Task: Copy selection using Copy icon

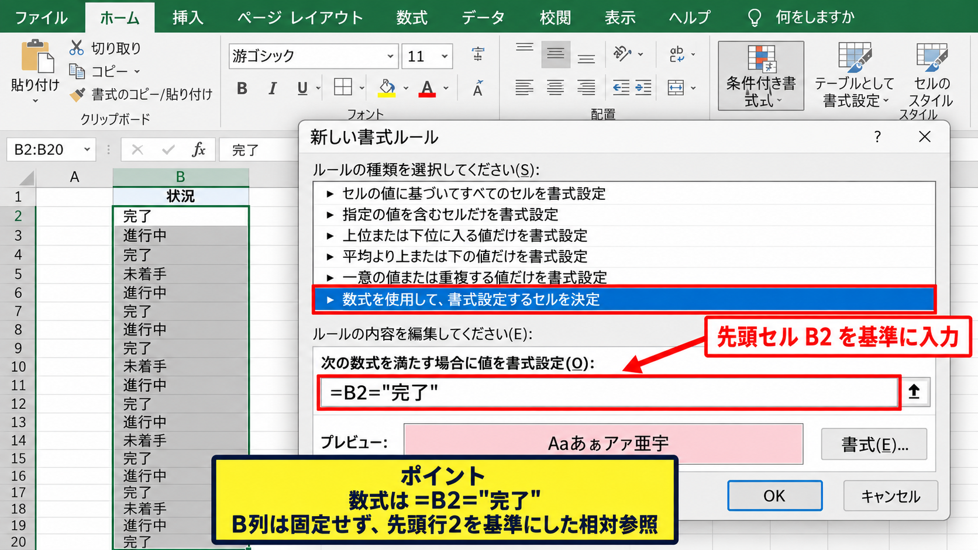Action: [77, 71]
